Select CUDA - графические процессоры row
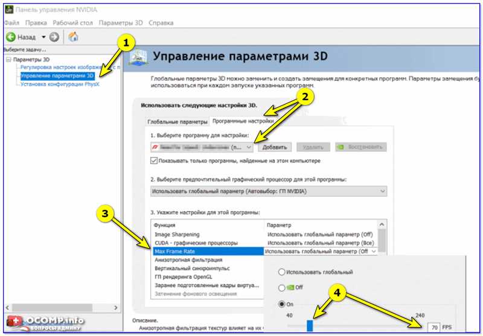Screen dimensions: 483x336 pos(208,243)
